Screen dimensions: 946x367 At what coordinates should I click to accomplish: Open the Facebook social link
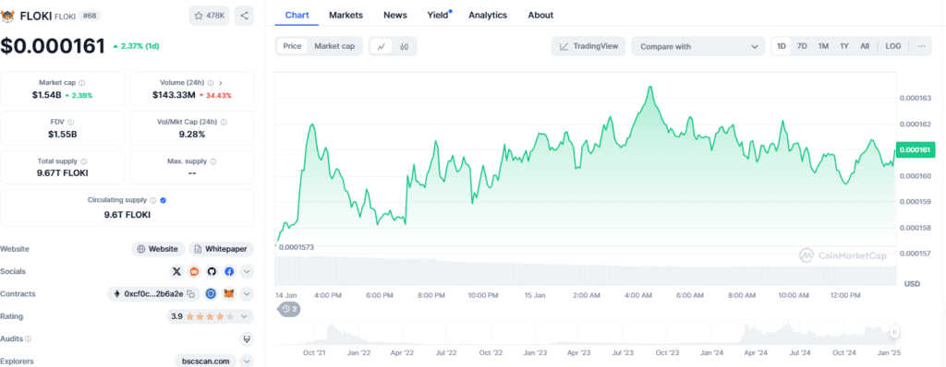pos(229,272)
